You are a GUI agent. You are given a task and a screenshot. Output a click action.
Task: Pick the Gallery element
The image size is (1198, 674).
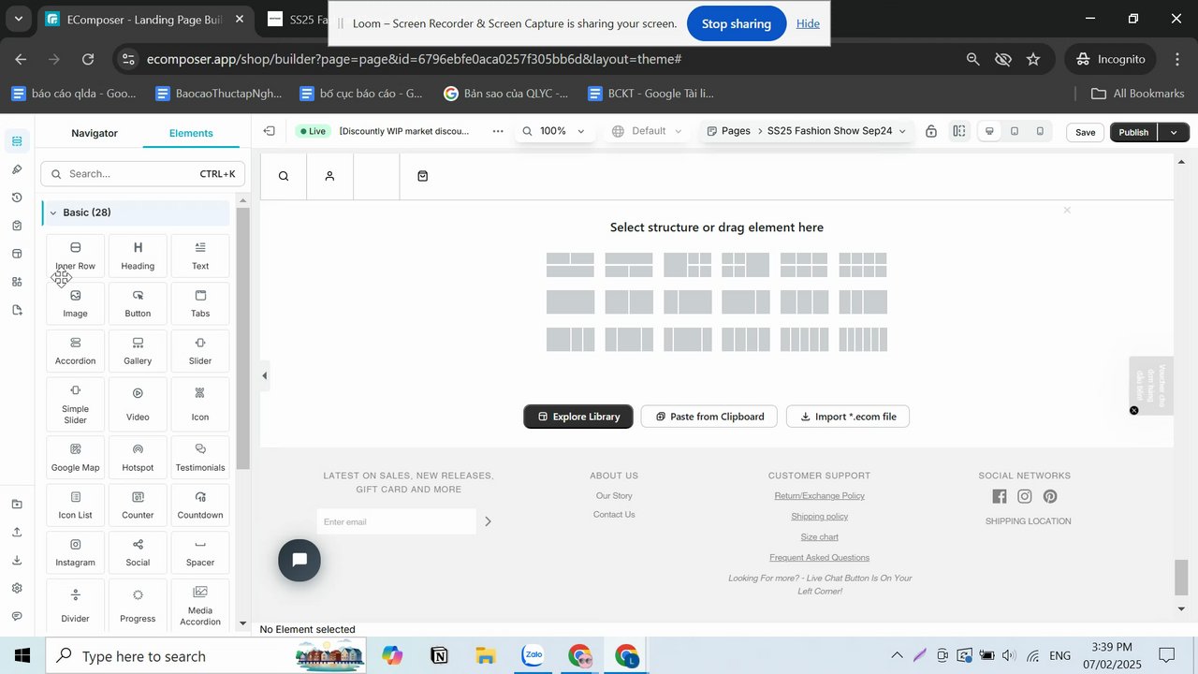pyautogui.click(x=138, y=350)
